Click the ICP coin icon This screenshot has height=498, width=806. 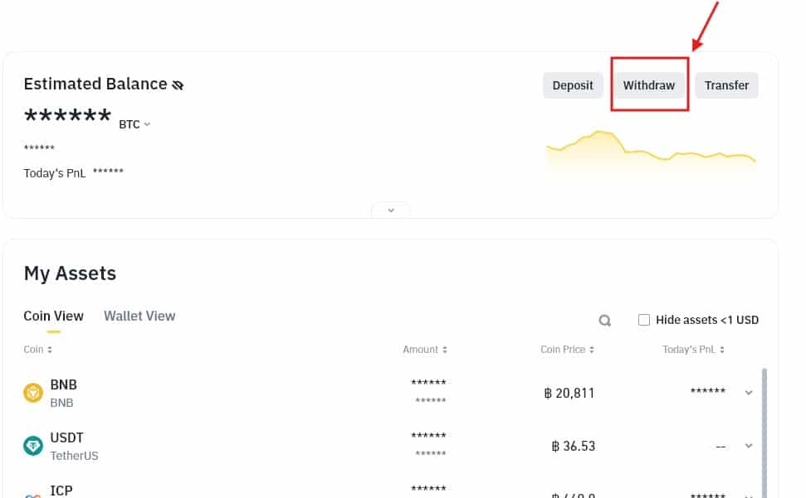click(x=33, y=495)
